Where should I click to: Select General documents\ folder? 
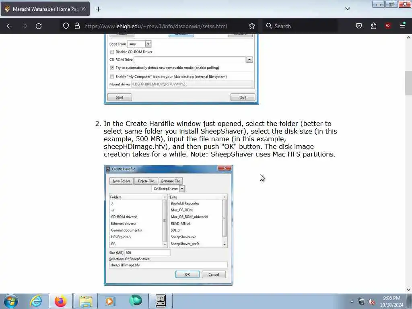click(126, 230)
